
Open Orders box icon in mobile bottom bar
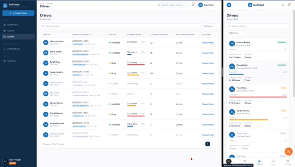point(245,161)
